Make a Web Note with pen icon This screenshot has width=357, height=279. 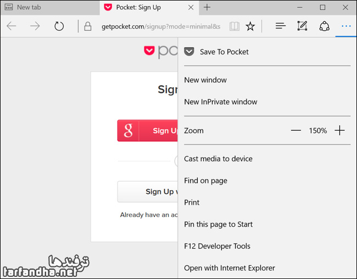click(x=303, y=26)
